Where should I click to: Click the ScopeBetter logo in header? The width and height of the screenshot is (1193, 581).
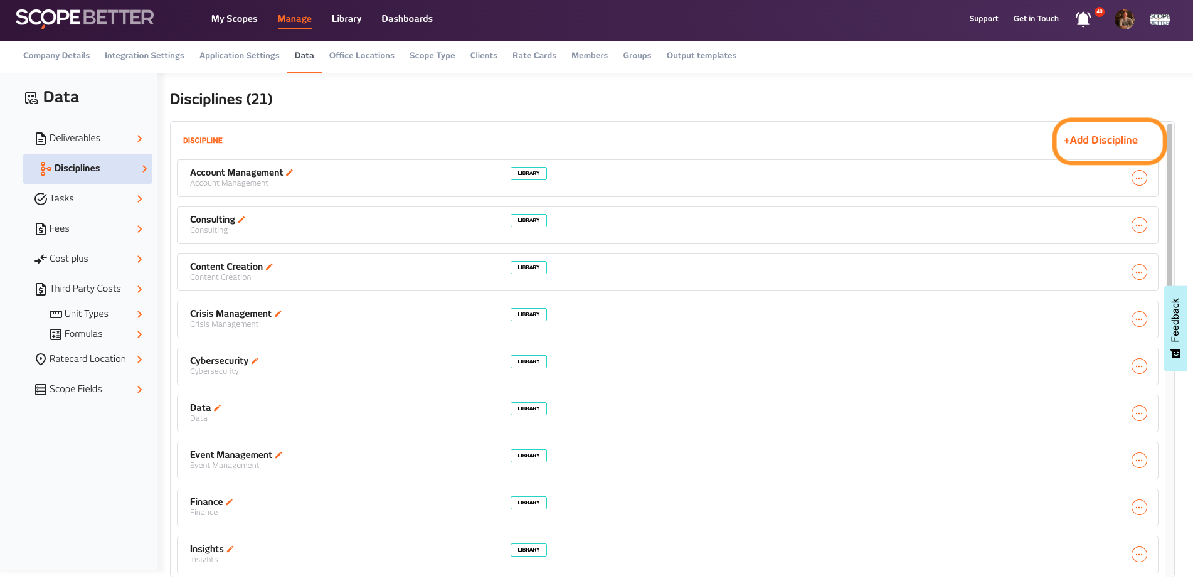point(85,18)
